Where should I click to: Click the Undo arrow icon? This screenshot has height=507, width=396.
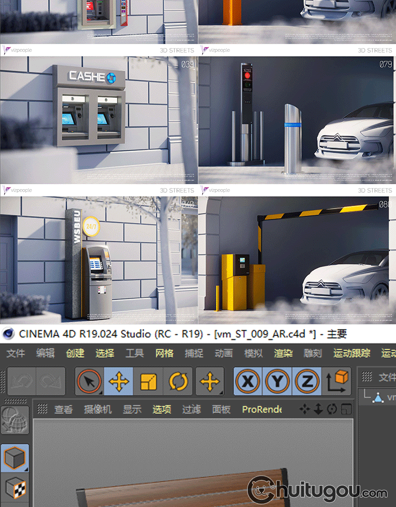pyautogui.click(x=22, y=381)
